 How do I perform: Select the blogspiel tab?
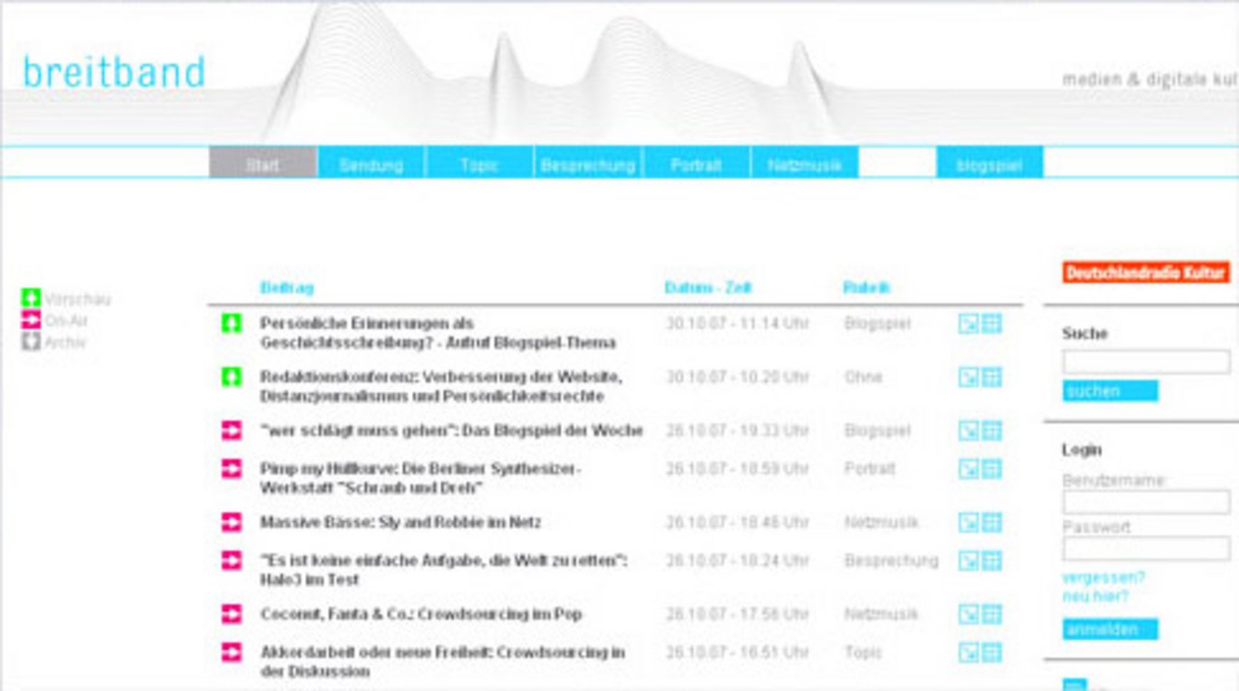988,165
